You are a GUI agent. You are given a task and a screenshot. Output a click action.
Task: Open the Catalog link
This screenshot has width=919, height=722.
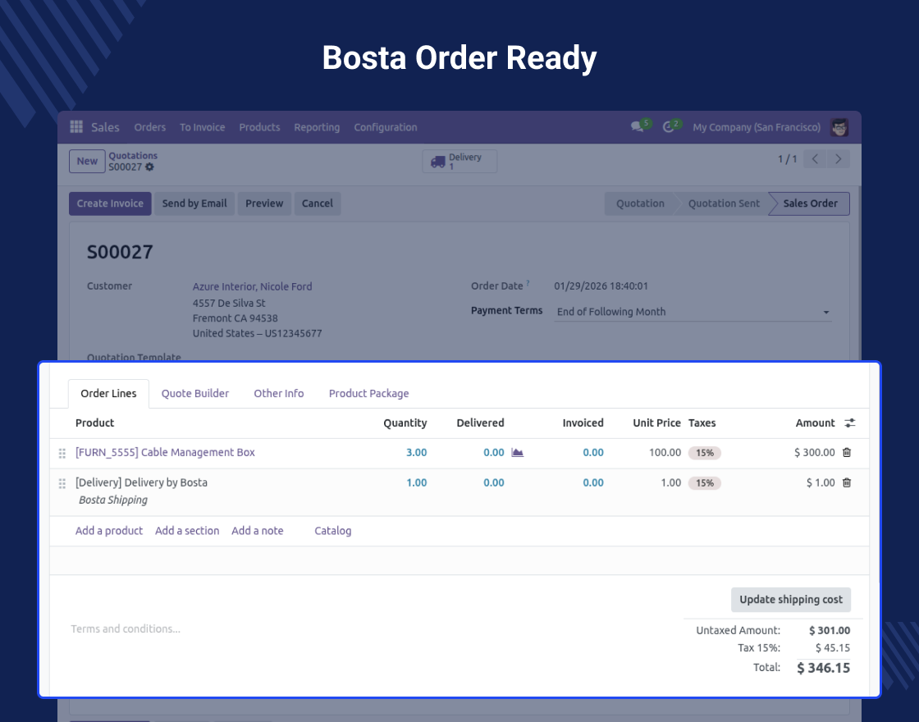[x=333, y=530]
